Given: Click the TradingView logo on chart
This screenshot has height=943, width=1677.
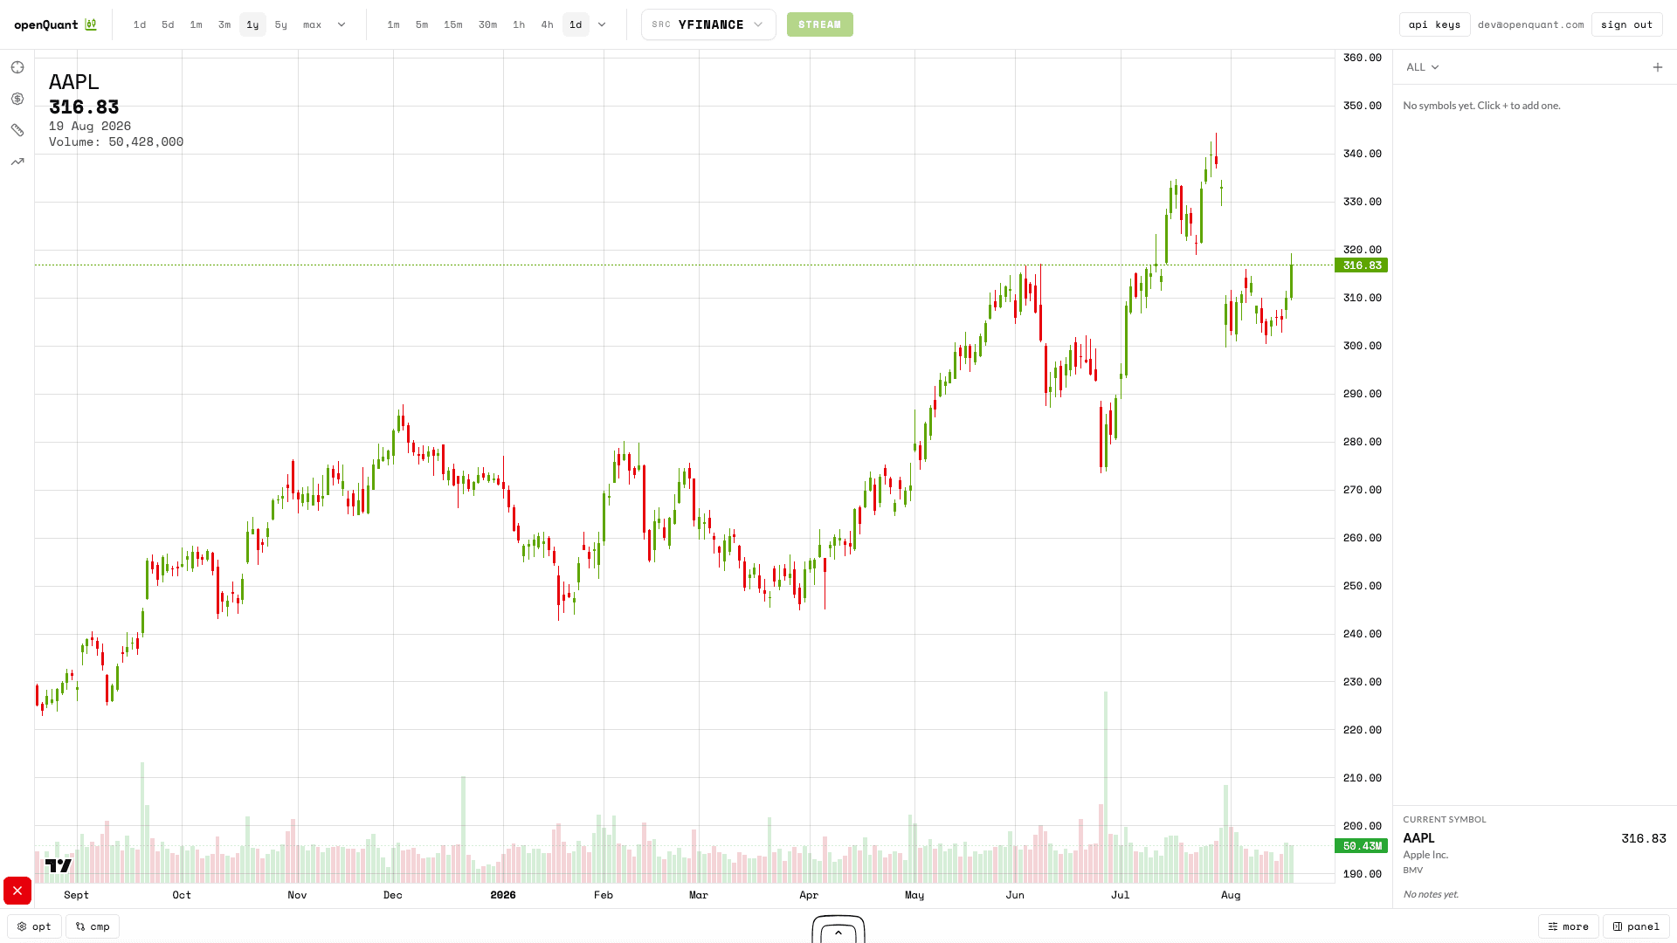Looking at the screenshot, I should coord(59,865).
